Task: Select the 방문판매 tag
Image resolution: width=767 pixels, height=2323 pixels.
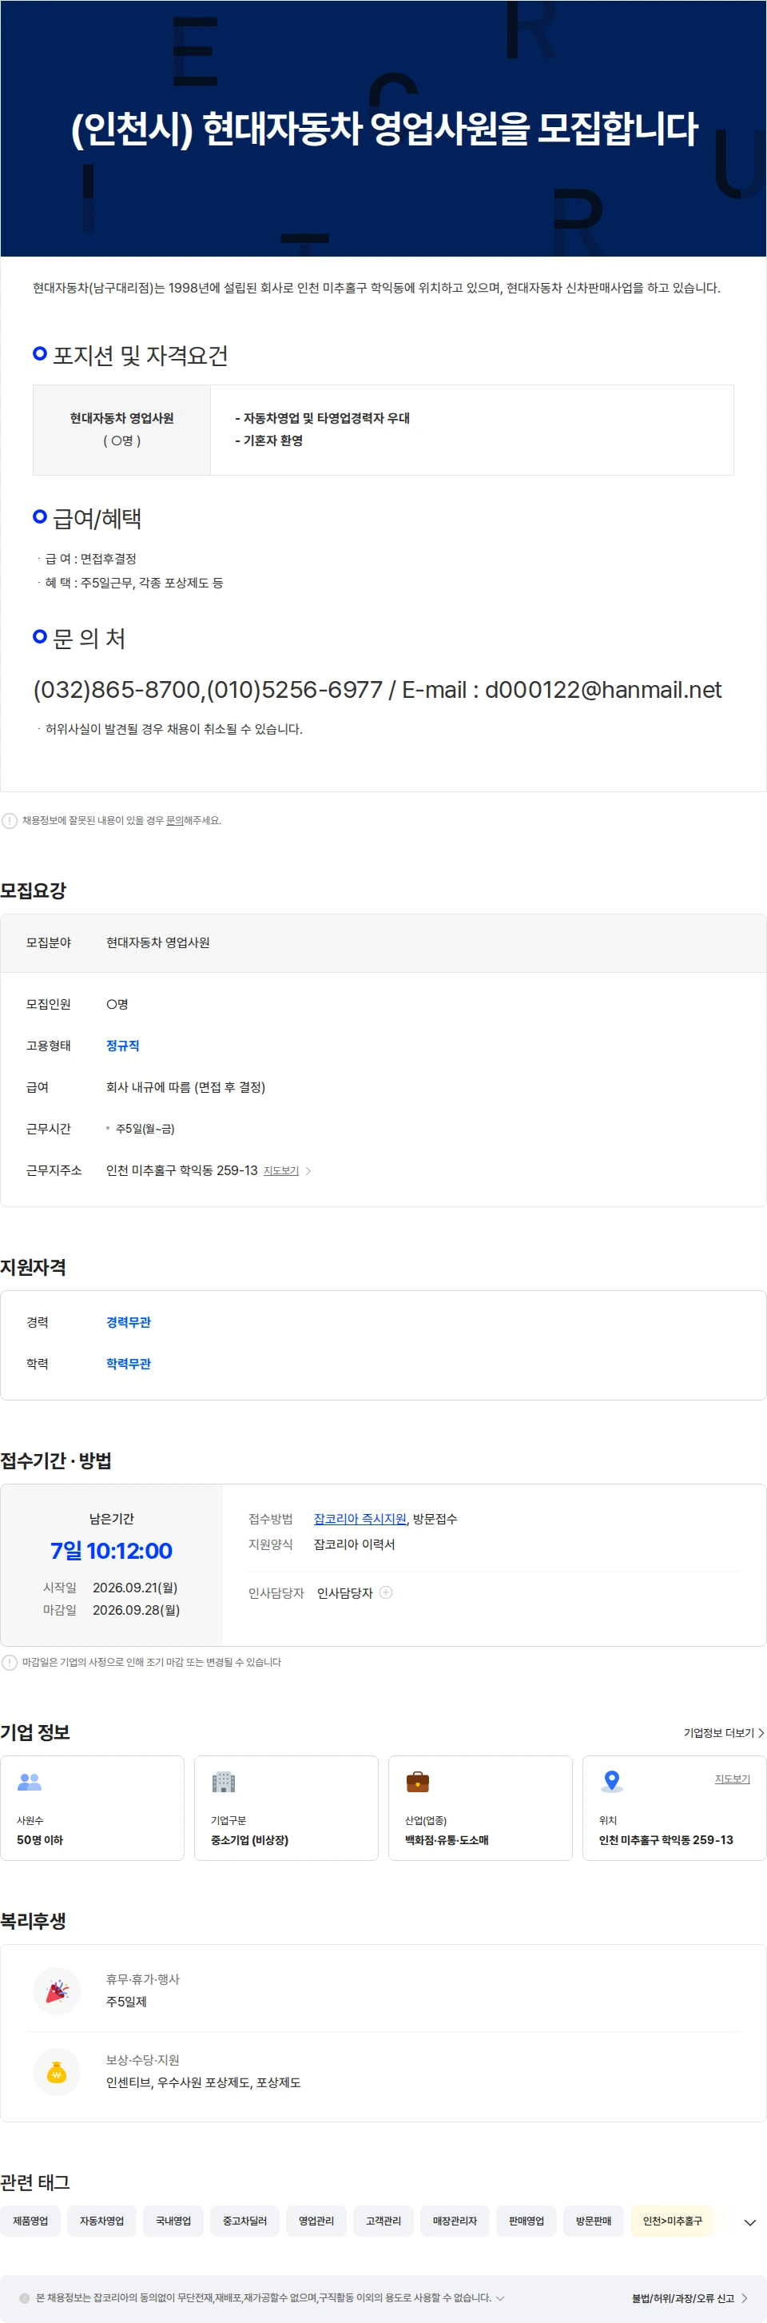Action: click(593, 2221)
